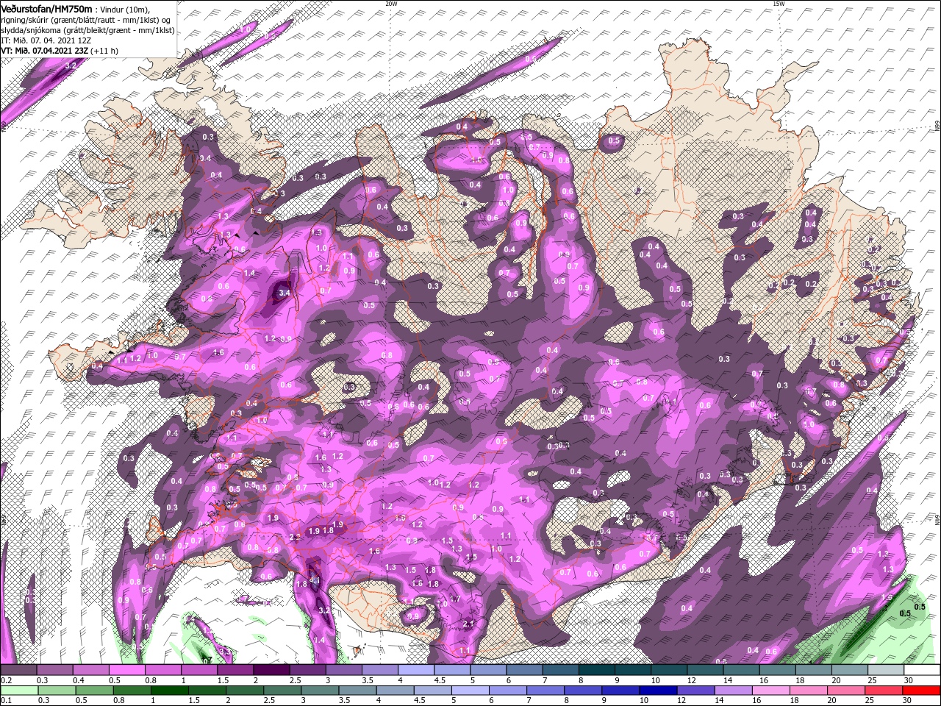Pick the dark mauve swatch above the 0.2 label
Screen dimensions: 941x706
pyautogui.click(x=18, y=670)
